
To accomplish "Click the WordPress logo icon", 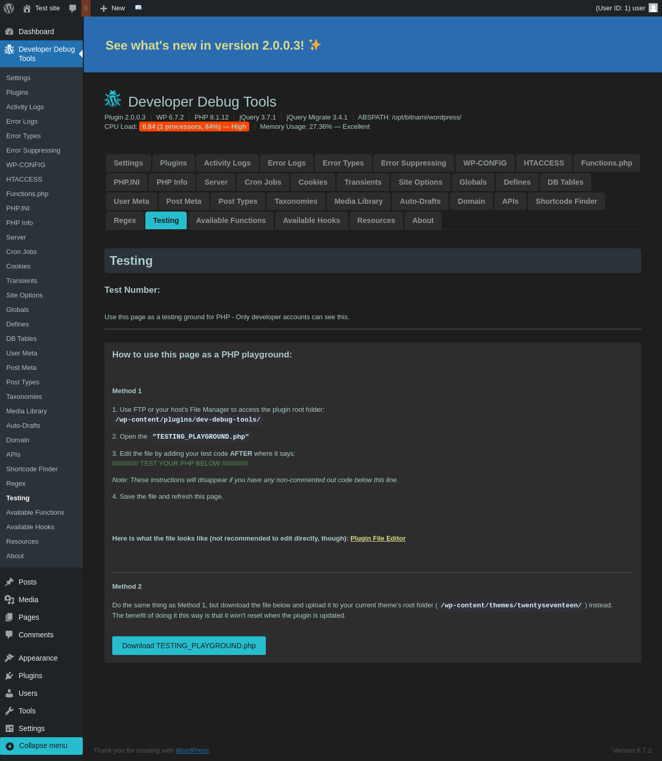I will click(x=9, y=8).
